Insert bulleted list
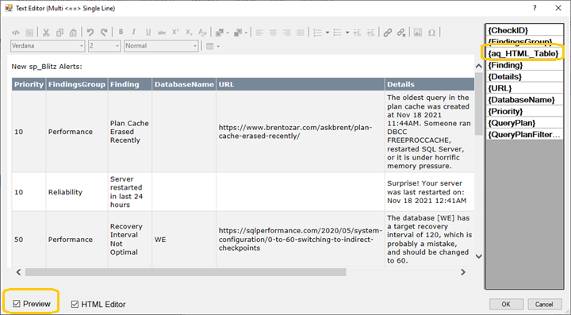Viewport: 571px width, 315px height. pyautogui.click(x=338, y=33)
